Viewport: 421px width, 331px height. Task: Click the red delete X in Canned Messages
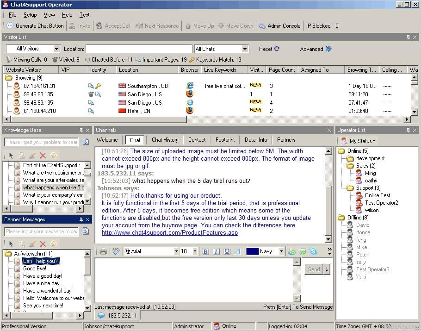43,244
